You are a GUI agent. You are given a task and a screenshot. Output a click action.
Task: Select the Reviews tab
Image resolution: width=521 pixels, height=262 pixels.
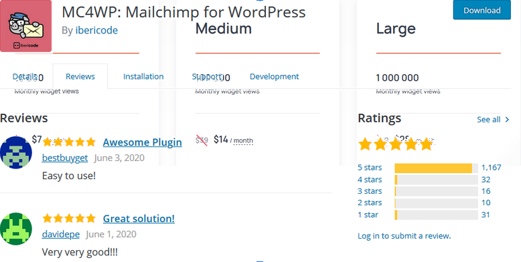80,76
